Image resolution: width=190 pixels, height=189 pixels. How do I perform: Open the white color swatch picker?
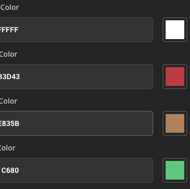click(x=175, y=30)
